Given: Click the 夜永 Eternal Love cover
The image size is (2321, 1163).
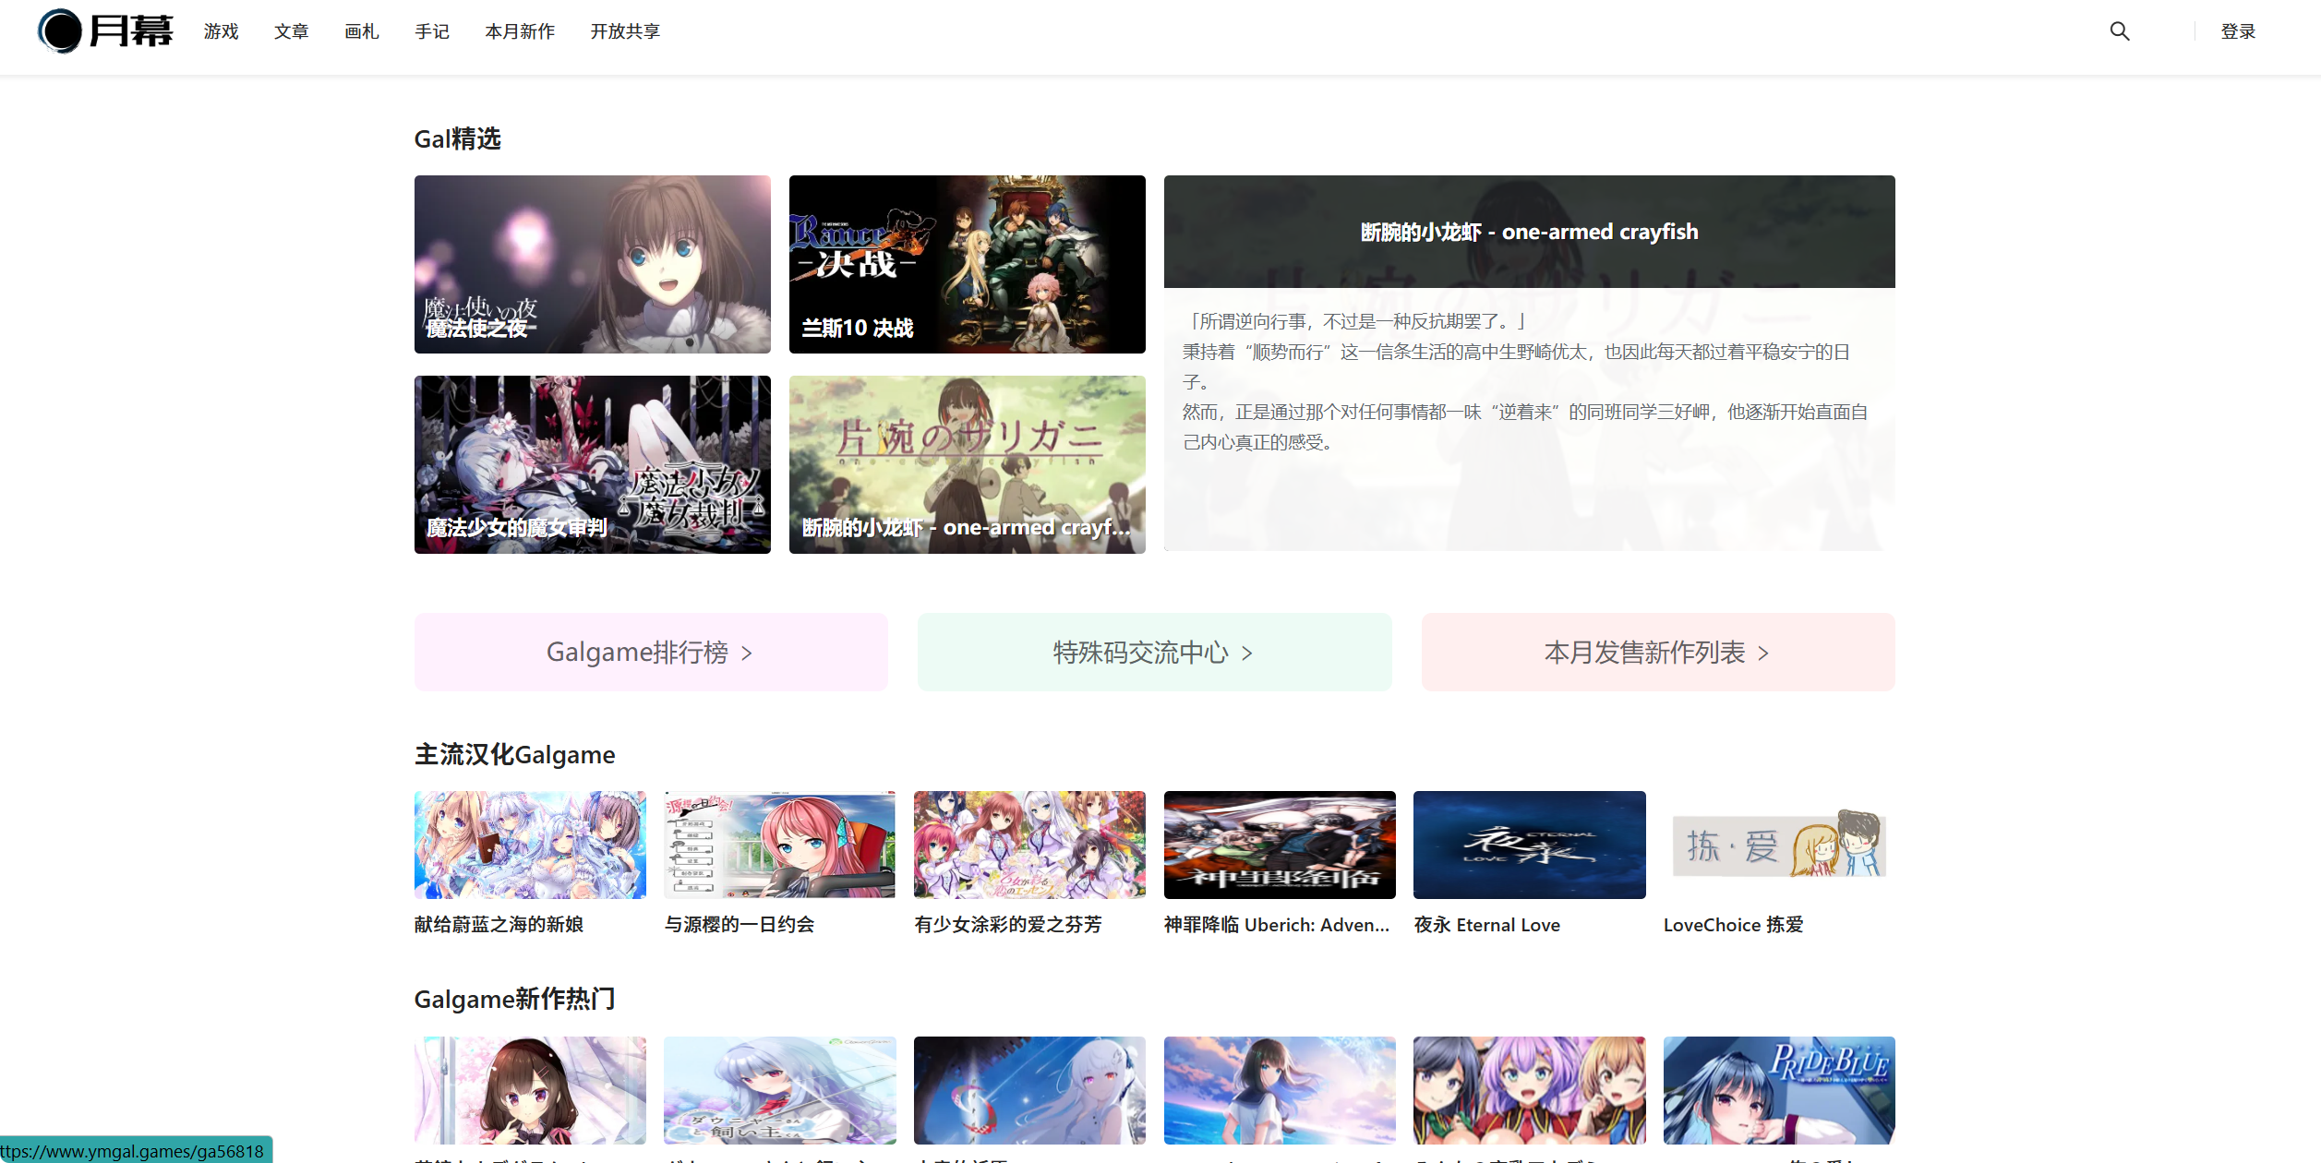Looking at the screenshot, I should pyautogui.click(x=1529, y=845).
